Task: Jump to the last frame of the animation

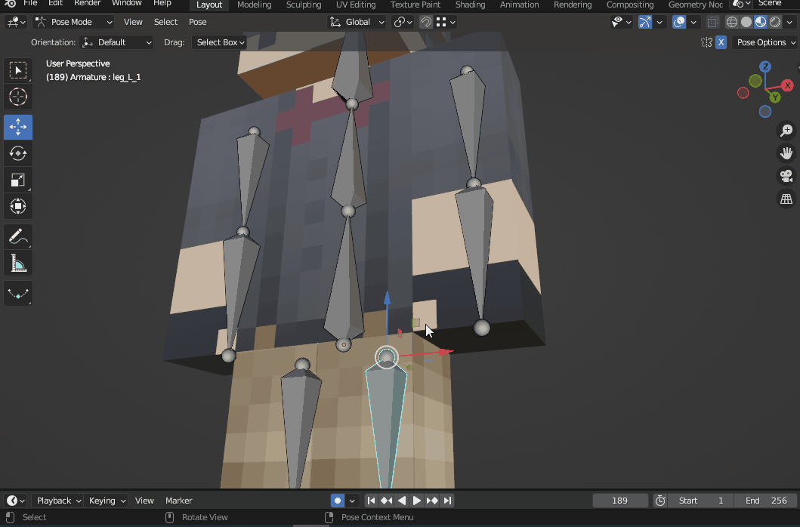Action: point(447,500)
